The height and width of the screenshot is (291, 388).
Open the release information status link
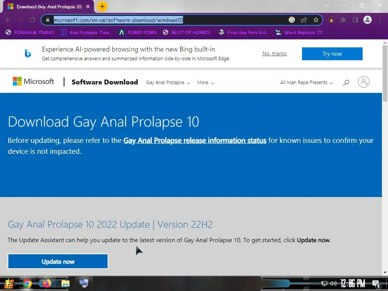[x=195, y=140]
